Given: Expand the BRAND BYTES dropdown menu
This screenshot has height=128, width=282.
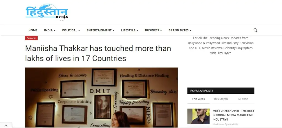Looking at the screenshot, I should coord(180,30).
